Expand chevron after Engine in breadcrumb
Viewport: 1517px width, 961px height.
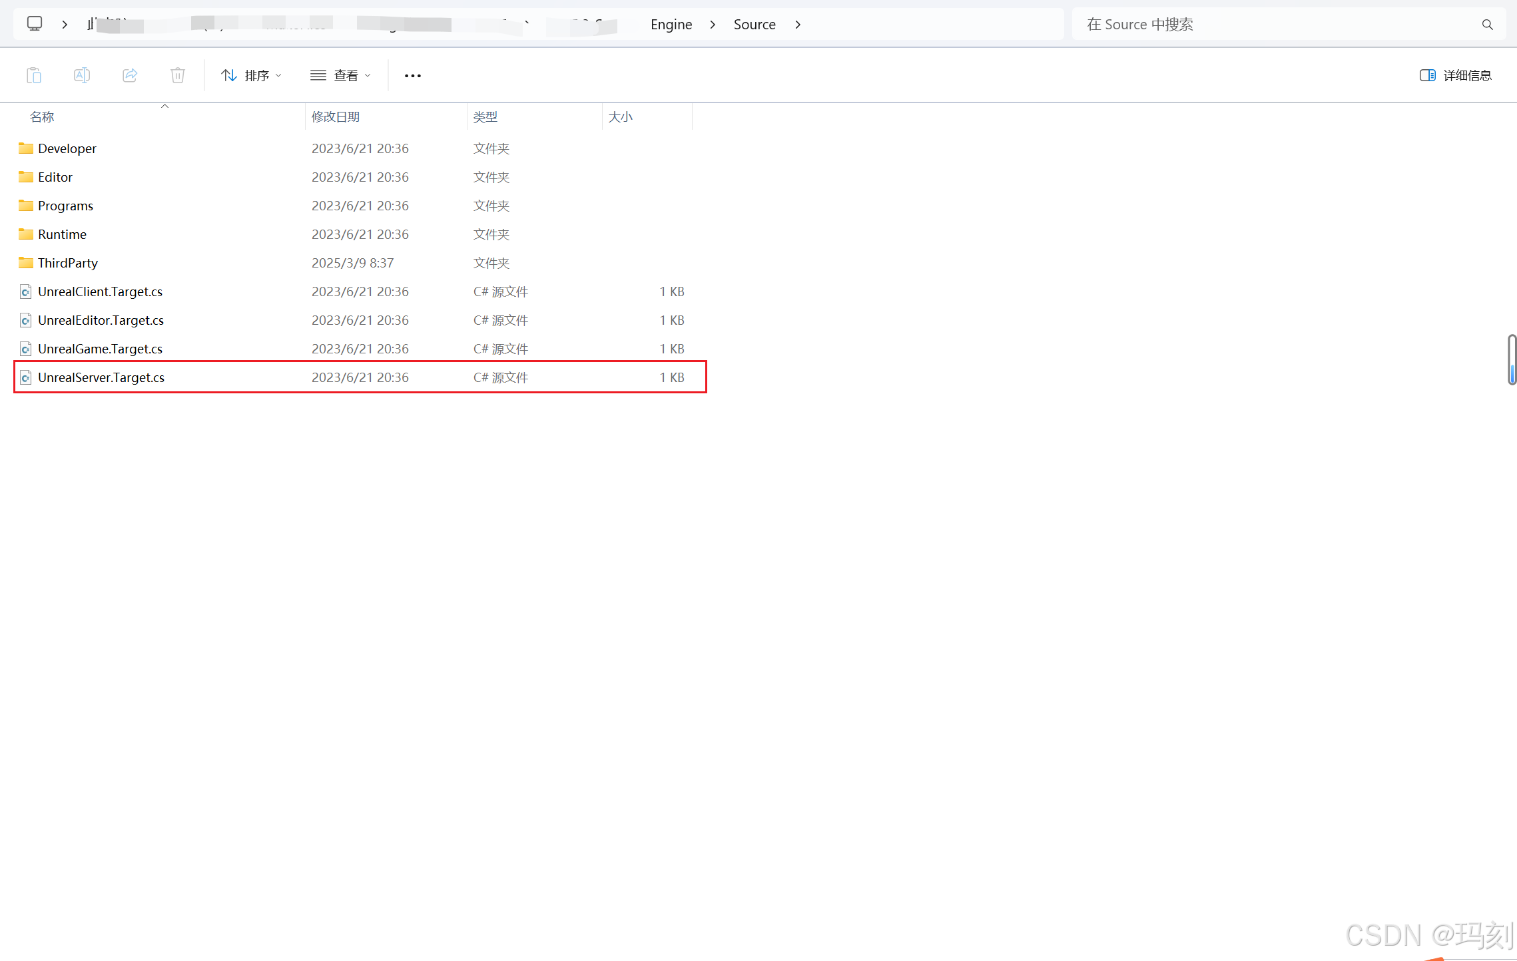pos(713,25)
